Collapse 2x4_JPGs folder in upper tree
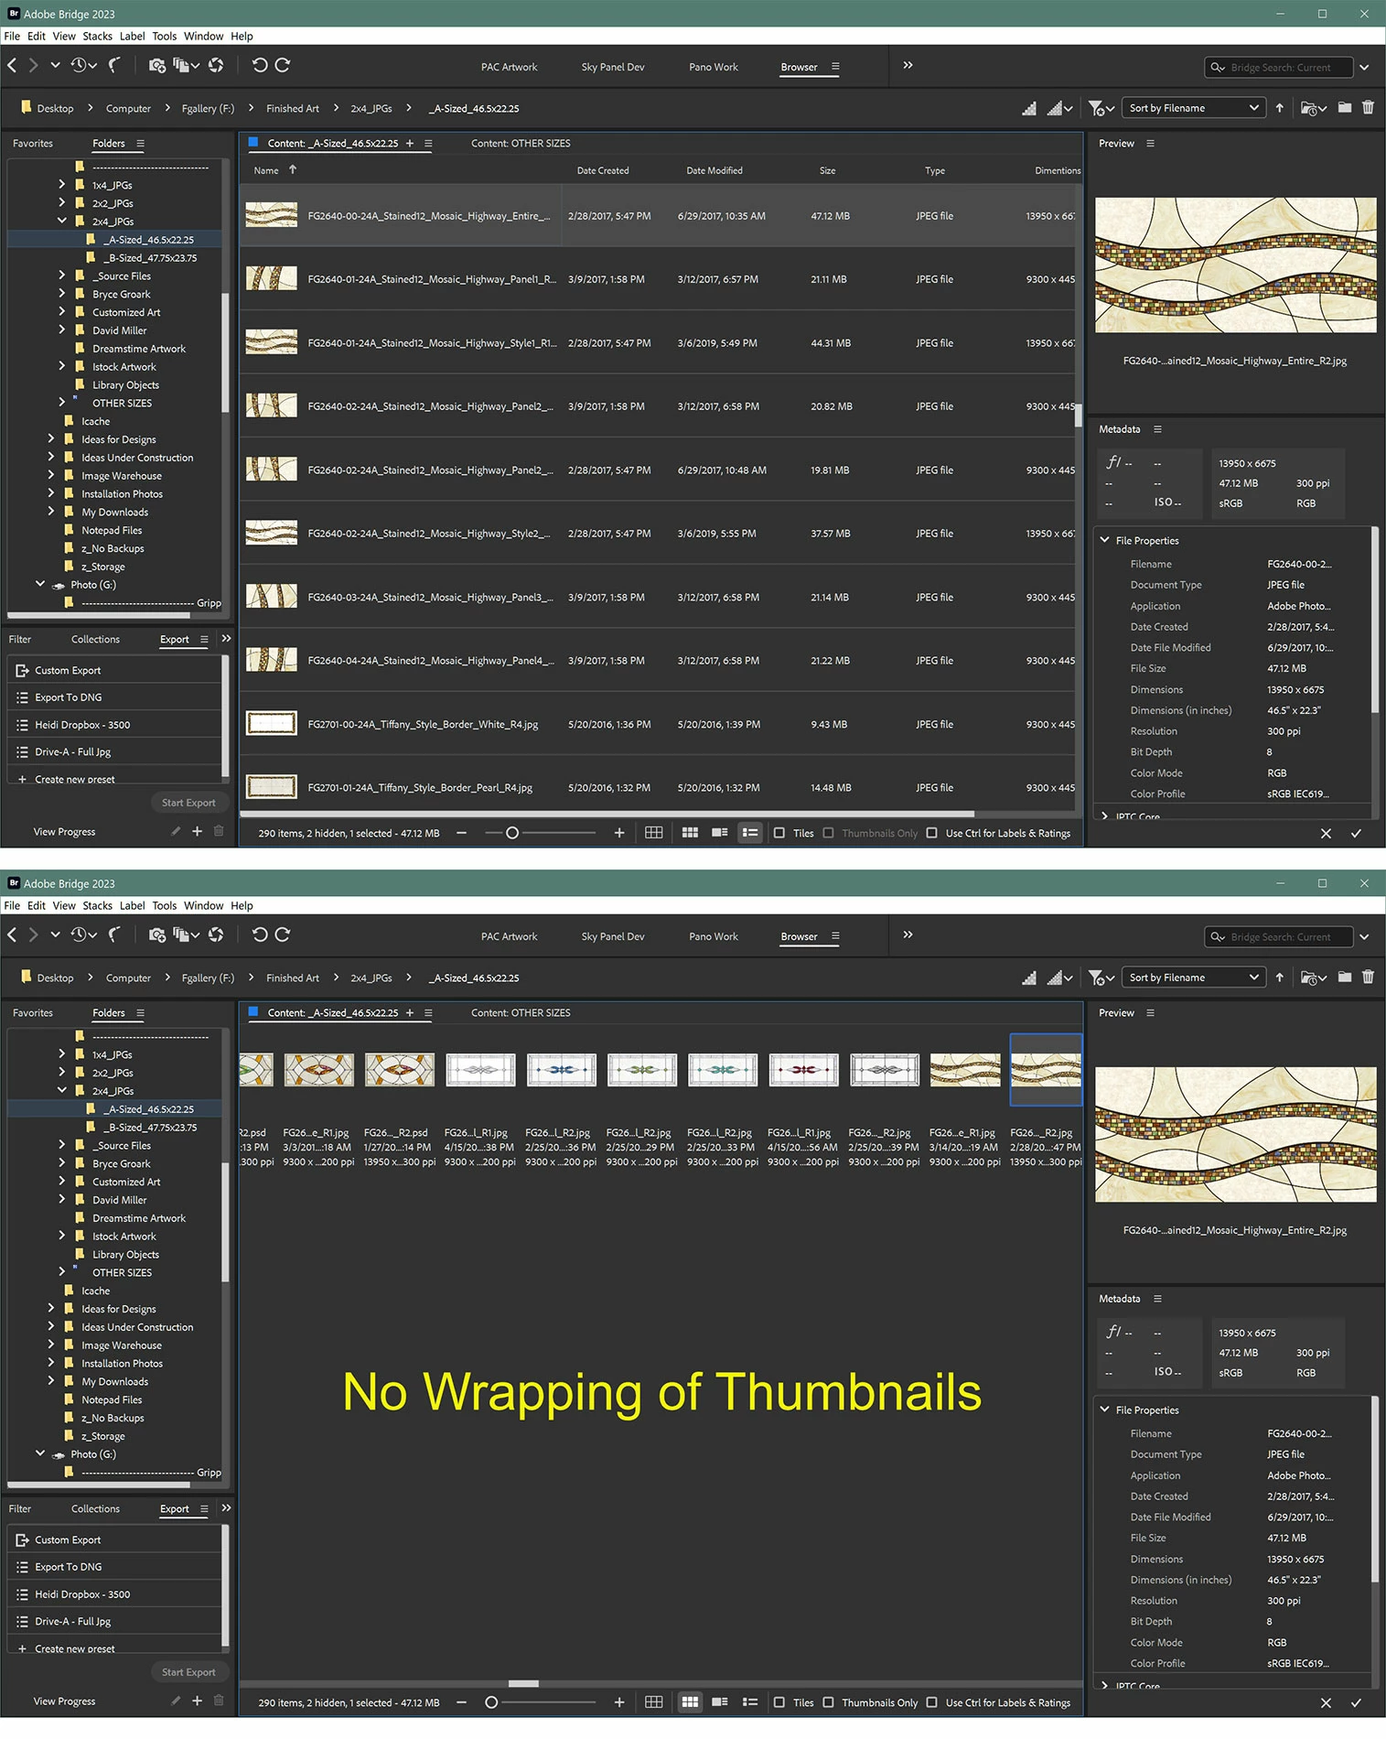This screenshot has height=1739, width=1386. (62, 221)
